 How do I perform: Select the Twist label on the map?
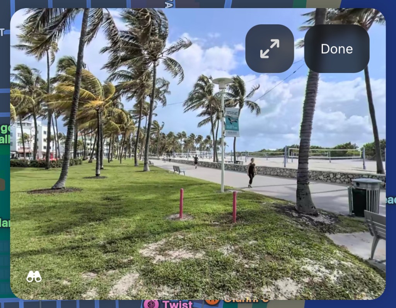pyautogui.click(x=178, y=304)
